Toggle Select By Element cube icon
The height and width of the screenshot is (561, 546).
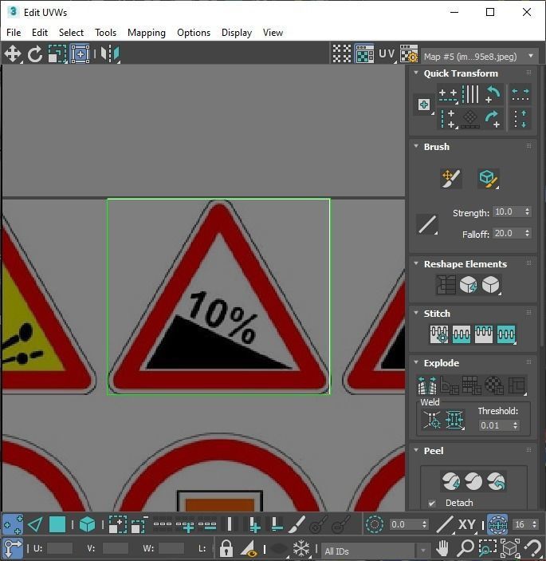pos(87,525)
